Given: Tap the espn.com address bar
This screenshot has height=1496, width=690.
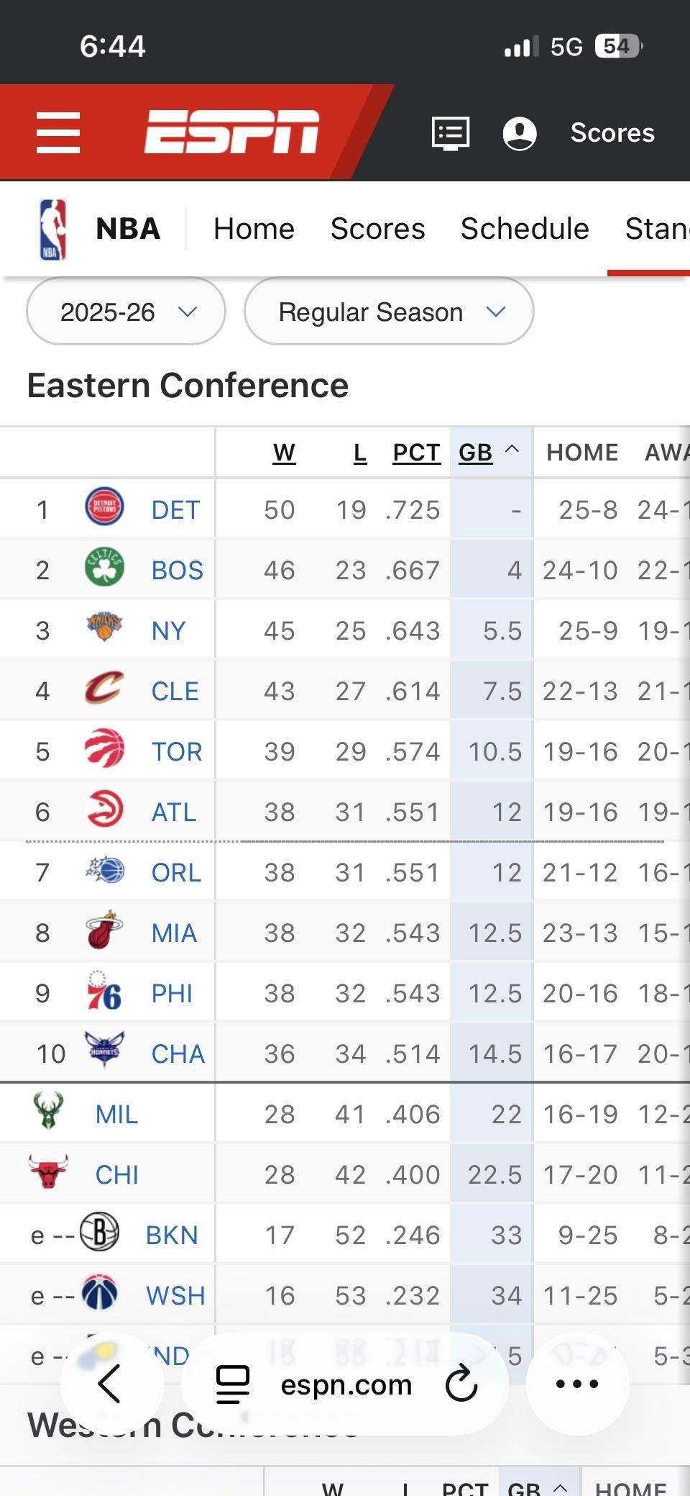Looking at the screenshot, I should point(346,1384).
